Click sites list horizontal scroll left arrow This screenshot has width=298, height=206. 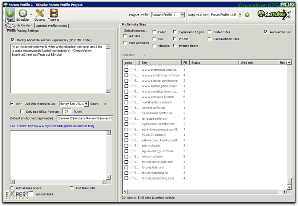point(125,192)
